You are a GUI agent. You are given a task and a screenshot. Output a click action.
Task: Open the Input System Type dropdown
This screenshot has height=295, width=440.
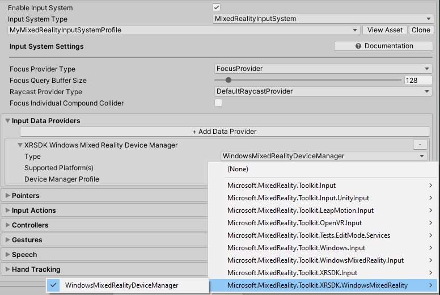(323, 19)
